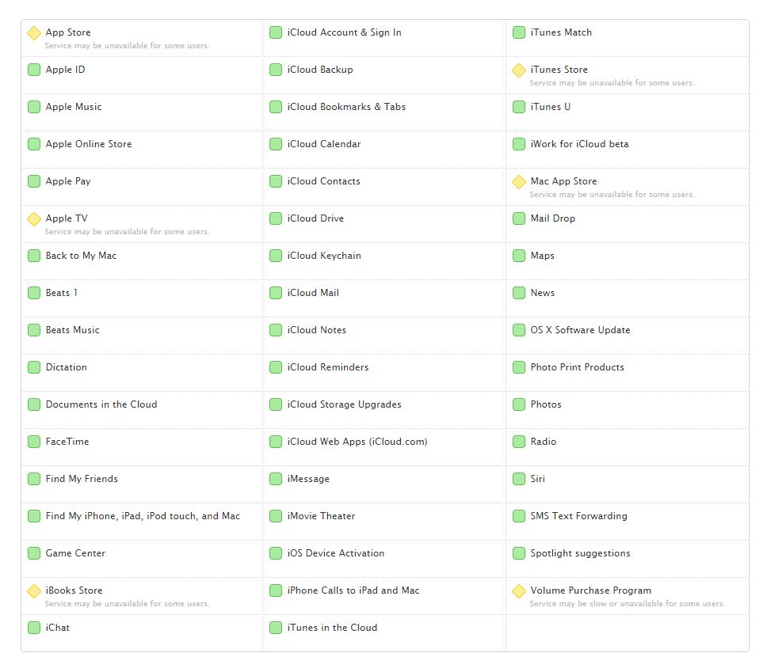Select the Documents in the Cloud label

[x=101, y=404]
